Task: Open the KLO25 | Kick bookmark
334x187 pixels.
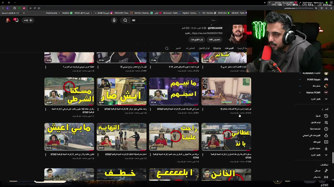Action: pos(223,13)
